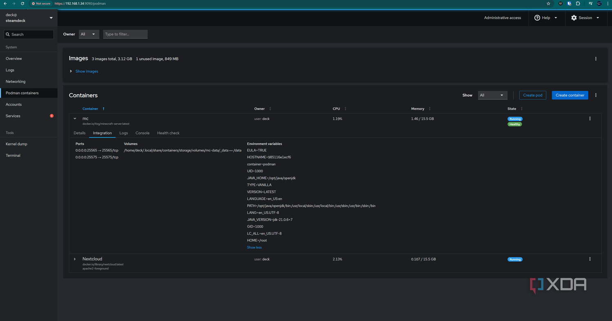This screenshot has height=321, width=612.
Task: Open the Show containers filter dropdown
Action: point(492,95)
